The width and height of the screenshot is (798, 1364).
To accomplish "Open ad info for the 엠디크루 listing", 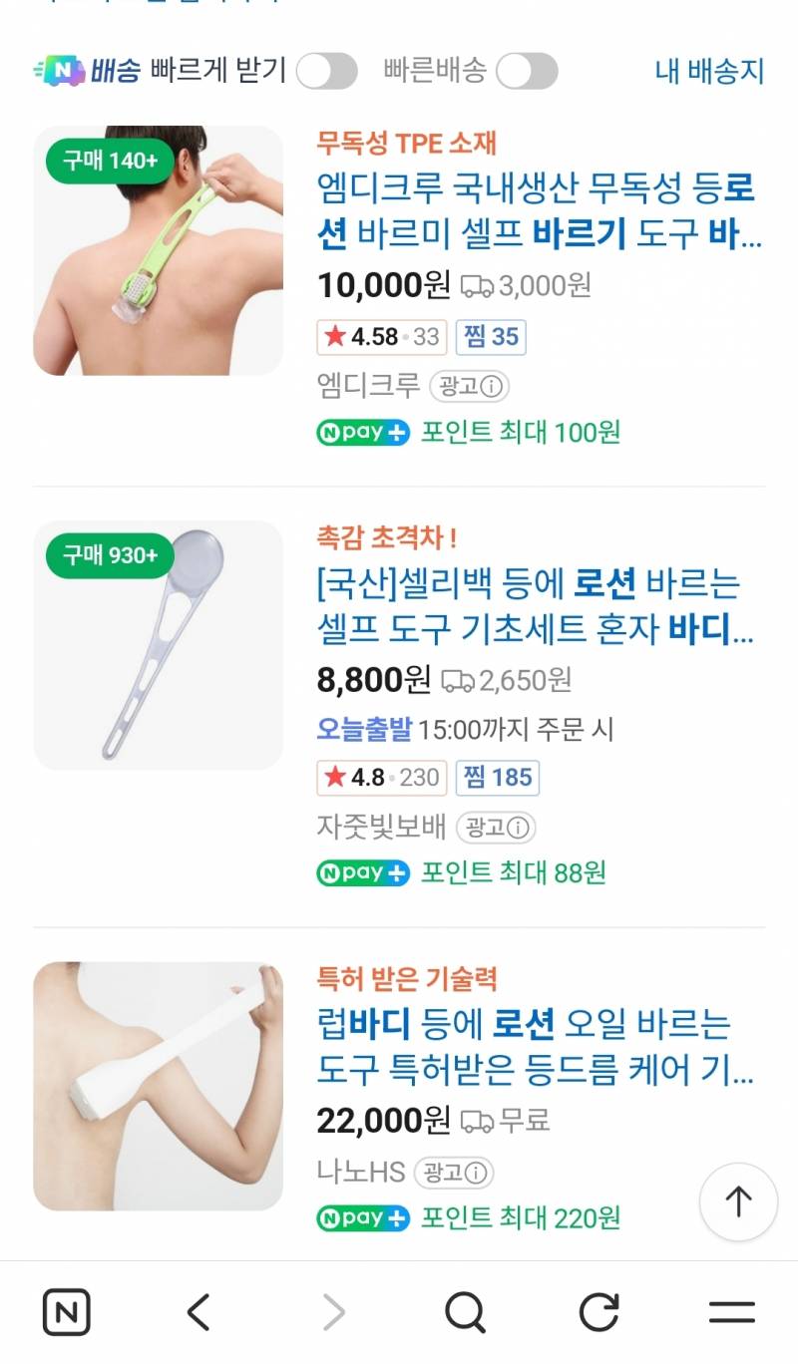I will 469,385.
